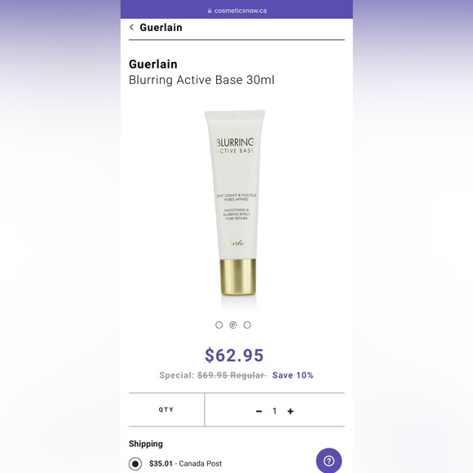Click the QTY label cell
This screenshot has width=473, height=473.
(x=166, y=409)
